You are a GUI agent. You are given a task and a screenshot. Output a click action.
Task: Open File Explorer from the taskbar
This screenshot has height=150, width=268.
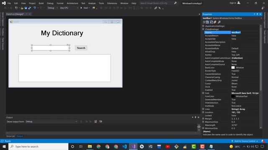click(x=90, y=146)
